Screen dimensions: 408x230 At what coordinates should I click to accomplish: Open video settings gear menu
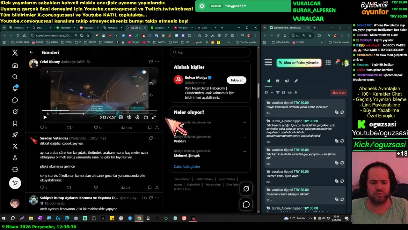[137, 117]
